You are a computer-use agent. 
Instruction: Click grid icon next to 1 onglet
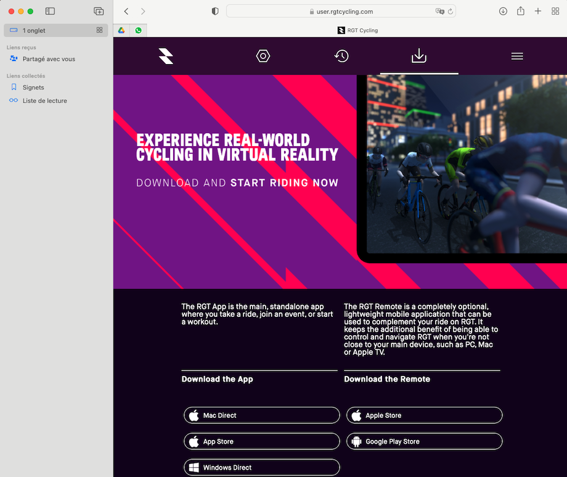pyautogui.click(x=99, y=30)
